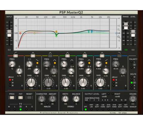Toggle the ANALOG LED between CHARACTER and AMOUNT
The width and height of the screenshot is (143, 125).
[47, 104]
